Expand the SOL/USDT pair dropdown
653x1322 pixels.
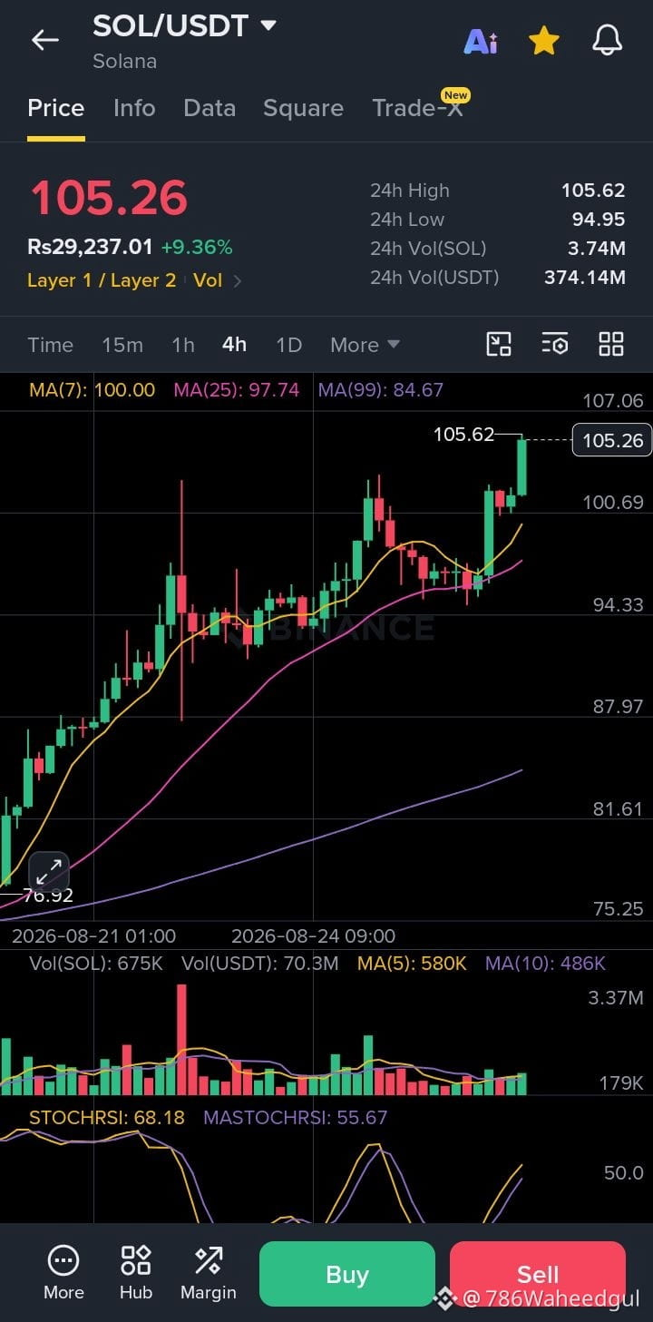point(268,25)
